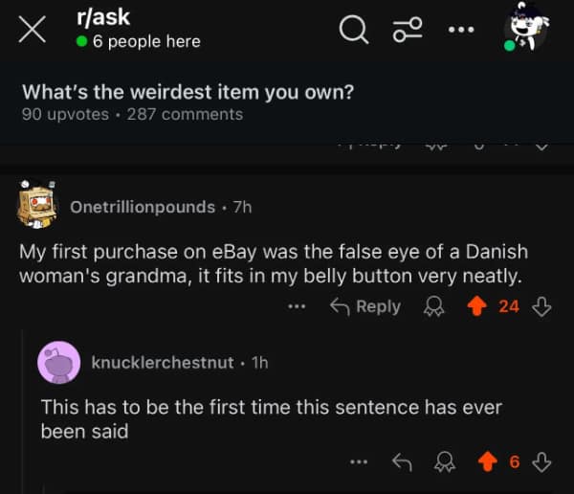Reply to knucklerchestnut using arrow icon
574x494 pixels.
pos(402,462)
